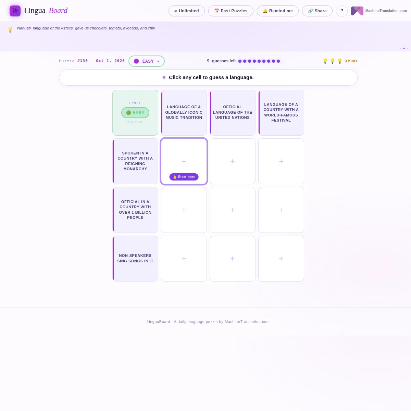
Task: Open the non-speakers sing songs and United Nations cell
Action: [x=233, y=259]
